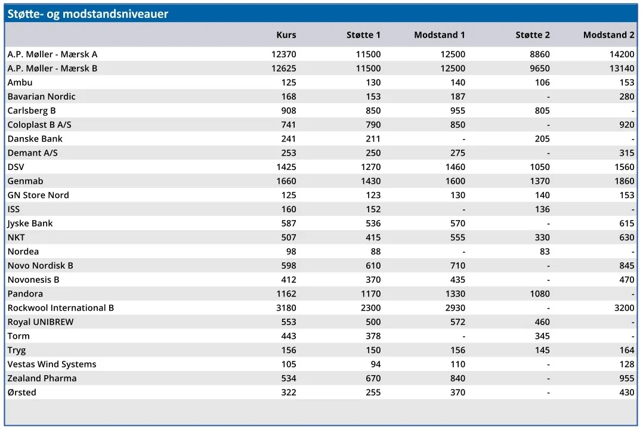Select the Genmab row label

[x=25, y=181]
